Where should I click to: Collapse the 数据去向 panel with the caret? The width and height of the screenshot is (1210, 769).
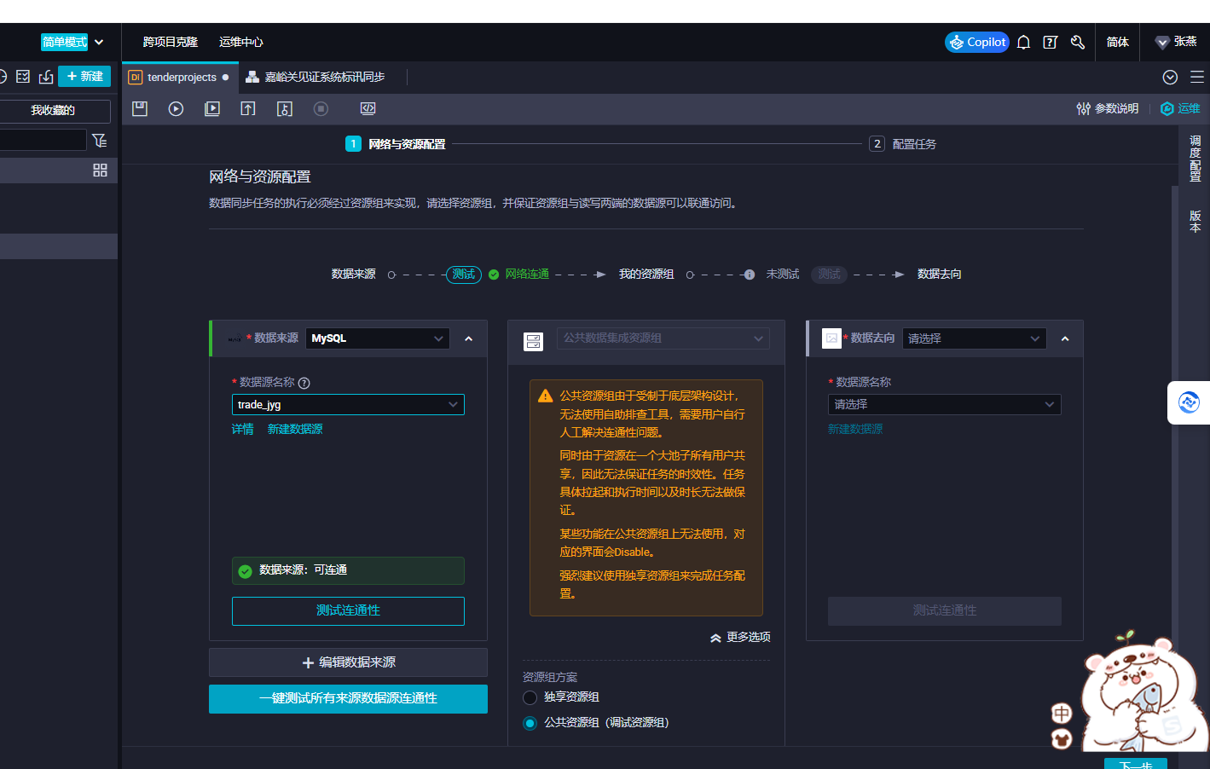coord(1065,338)
